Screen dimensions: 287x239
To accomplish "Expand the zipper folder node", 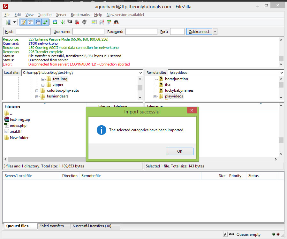I will [x=43, y=85].
